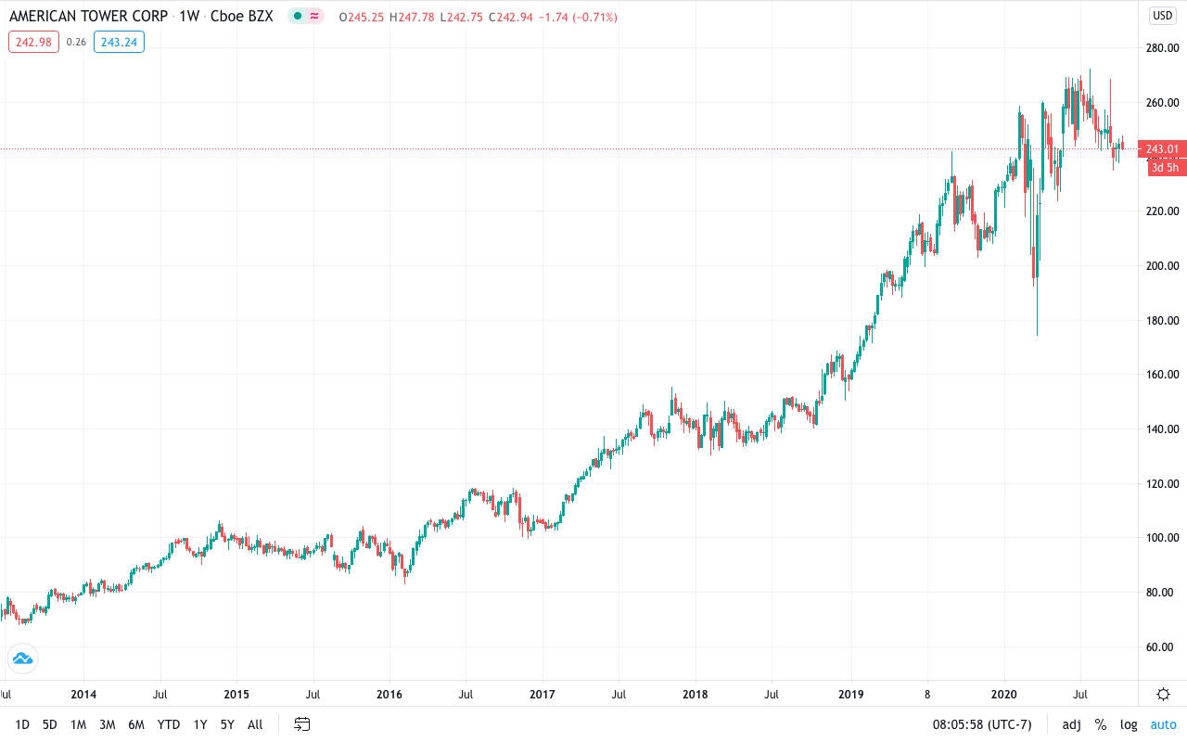Click the 200.00 price axis label
The width and height of the screenshot is (1187, 742).
click(1161, 265)
